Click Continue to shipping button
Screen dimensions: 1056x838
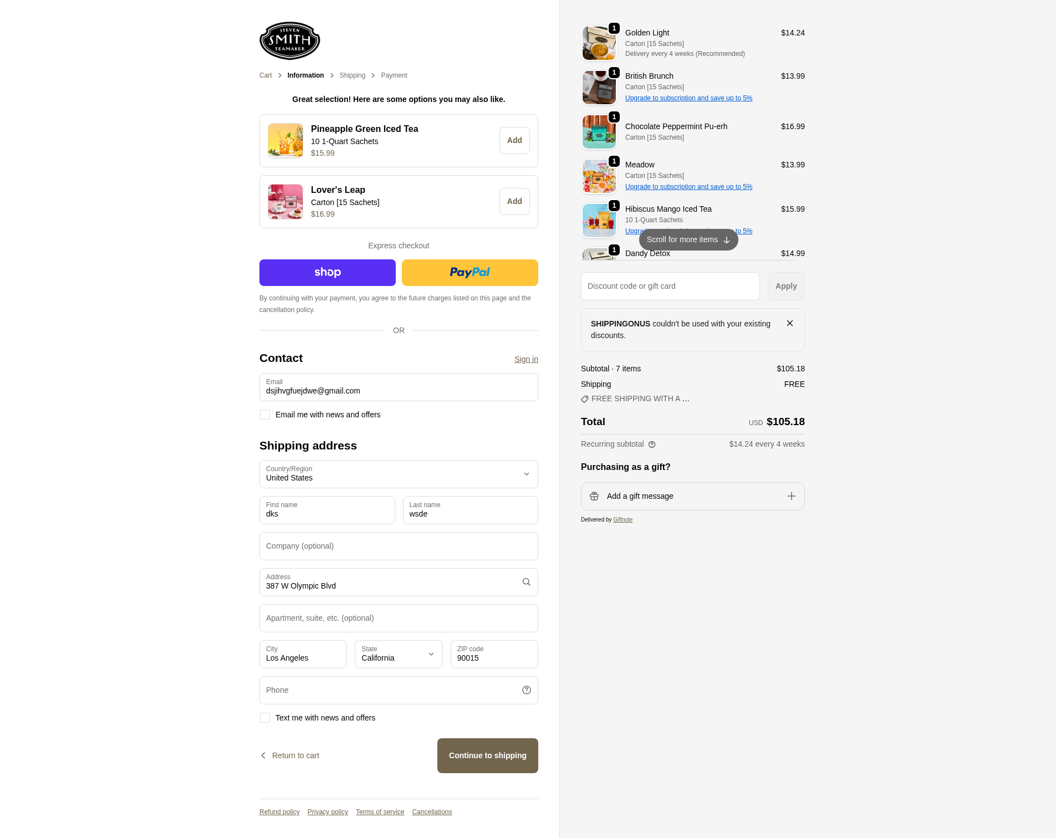coord(487,755)
